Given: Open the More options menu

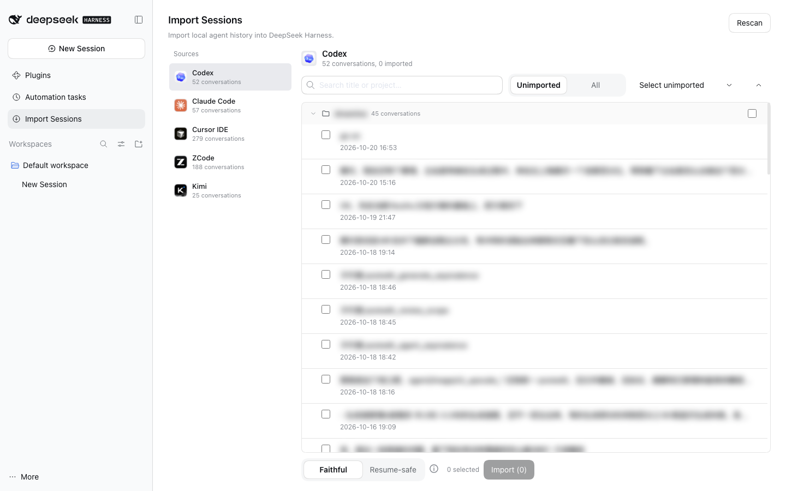Looking at the screenshot, I should 24,477.
